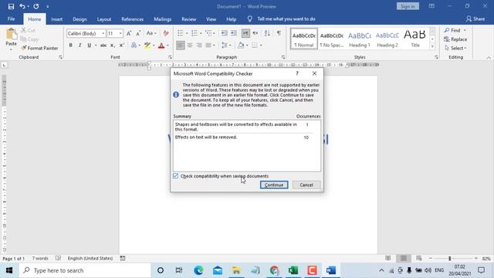Adjust the zoom slider handle
Viewport: 494px width, 278px height.
pos(449,259)
